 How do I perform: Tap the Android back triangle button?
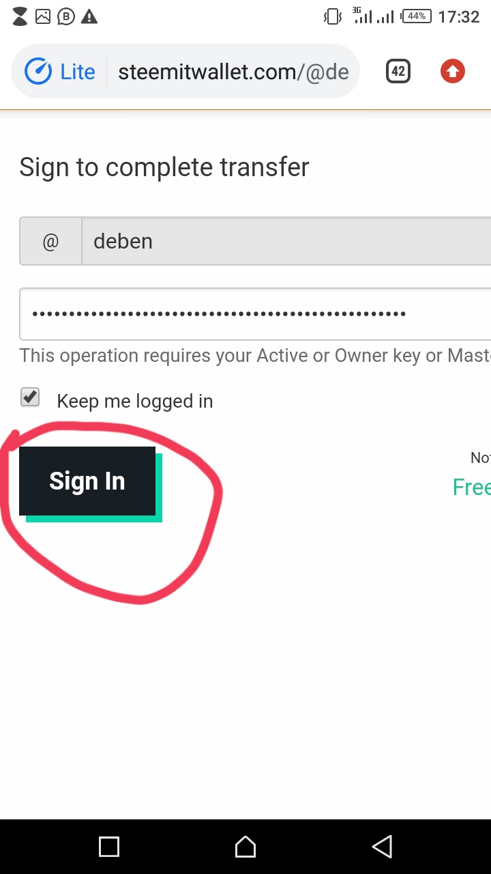click(x=382, y=847)
